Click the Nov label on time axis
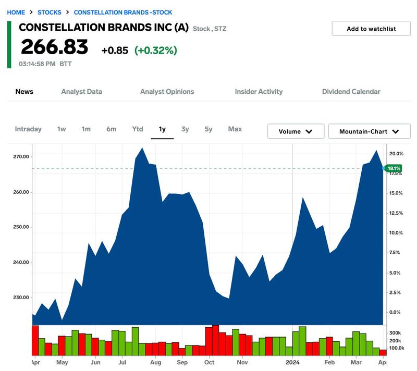 coord(242,363)
